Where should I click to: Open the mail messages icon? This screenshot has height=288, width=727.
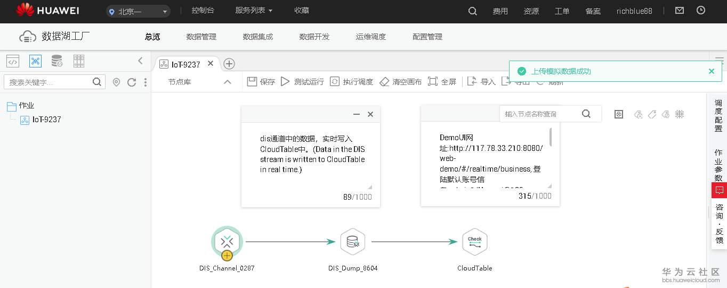click(679, 11)
